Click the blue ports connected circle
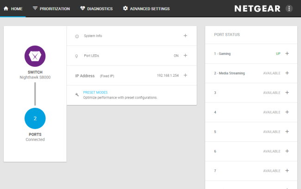Image resolution: width=301 pixels, height=189 pixels. pos(35,118)
